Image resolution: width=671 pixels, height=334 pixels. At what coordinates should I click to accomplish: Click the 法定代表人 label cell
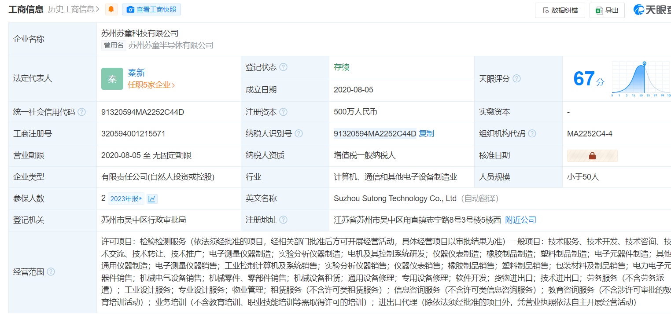[52, 79]
